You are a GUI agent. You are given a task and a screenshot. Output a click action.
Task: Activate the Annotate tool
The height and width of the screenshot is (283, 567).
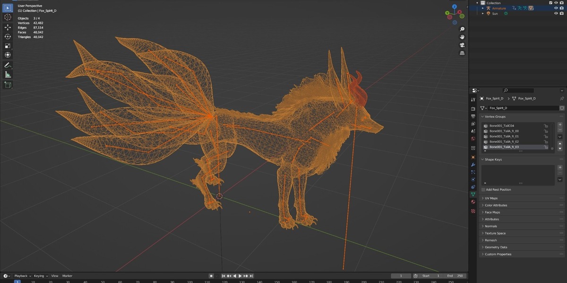8,65
